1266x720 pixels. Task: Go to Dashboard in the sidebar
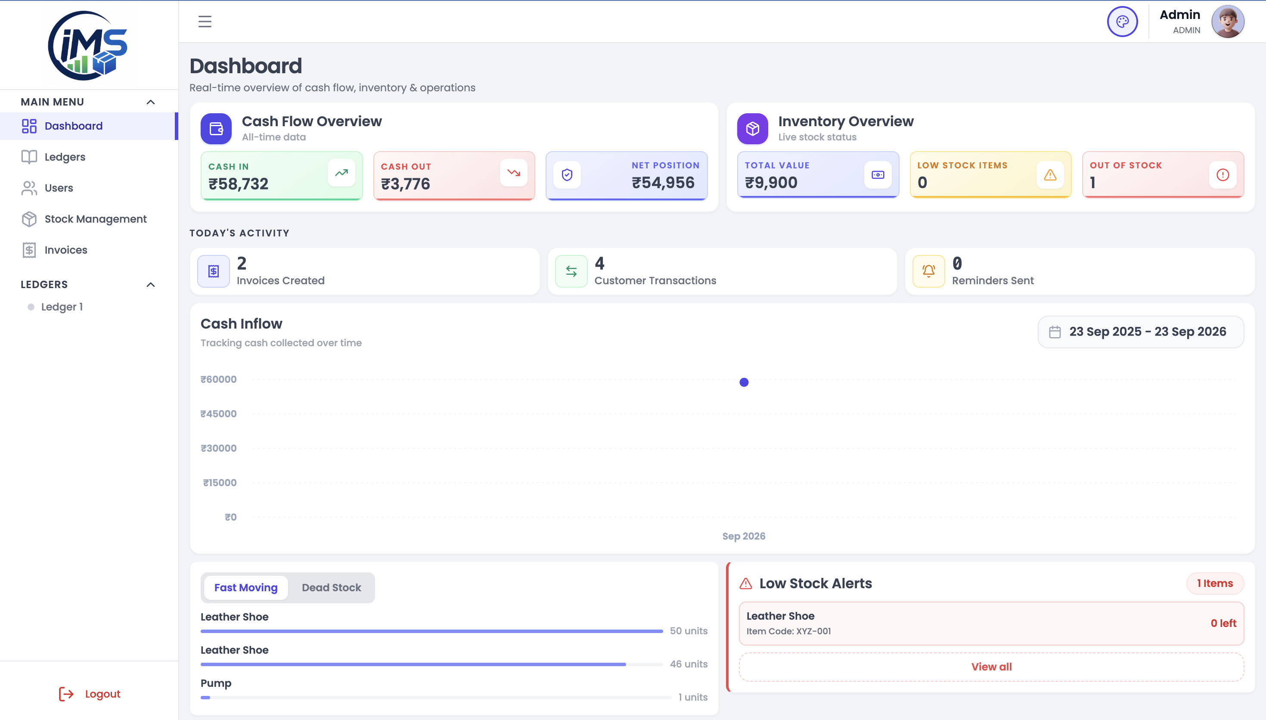pyautogui.click(x=89, y=126)
